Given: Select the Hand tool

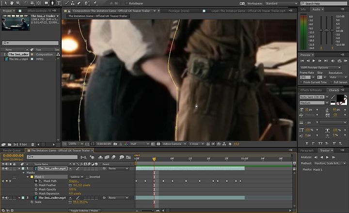Looking at the screenshot, I should point(12,3).
